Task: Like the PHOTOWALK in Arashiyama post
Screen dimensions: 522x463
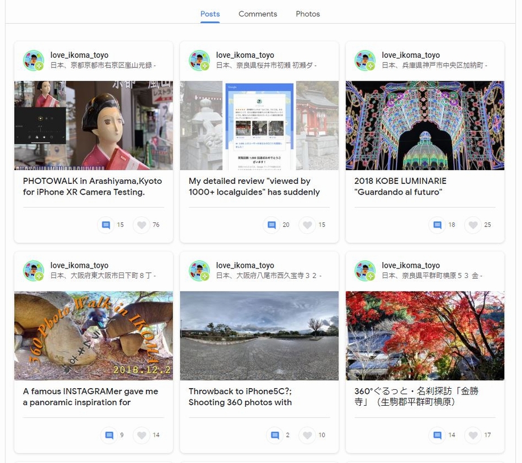Action: tap(141, 225)
